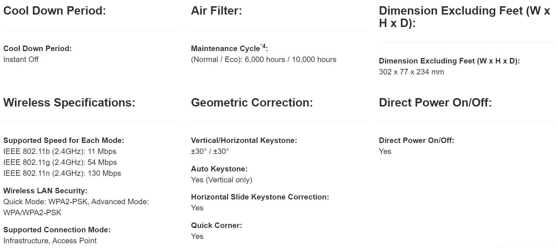Click the Infrastructure, Access Point text
557x248 pixels.
[x=50, y=241]
